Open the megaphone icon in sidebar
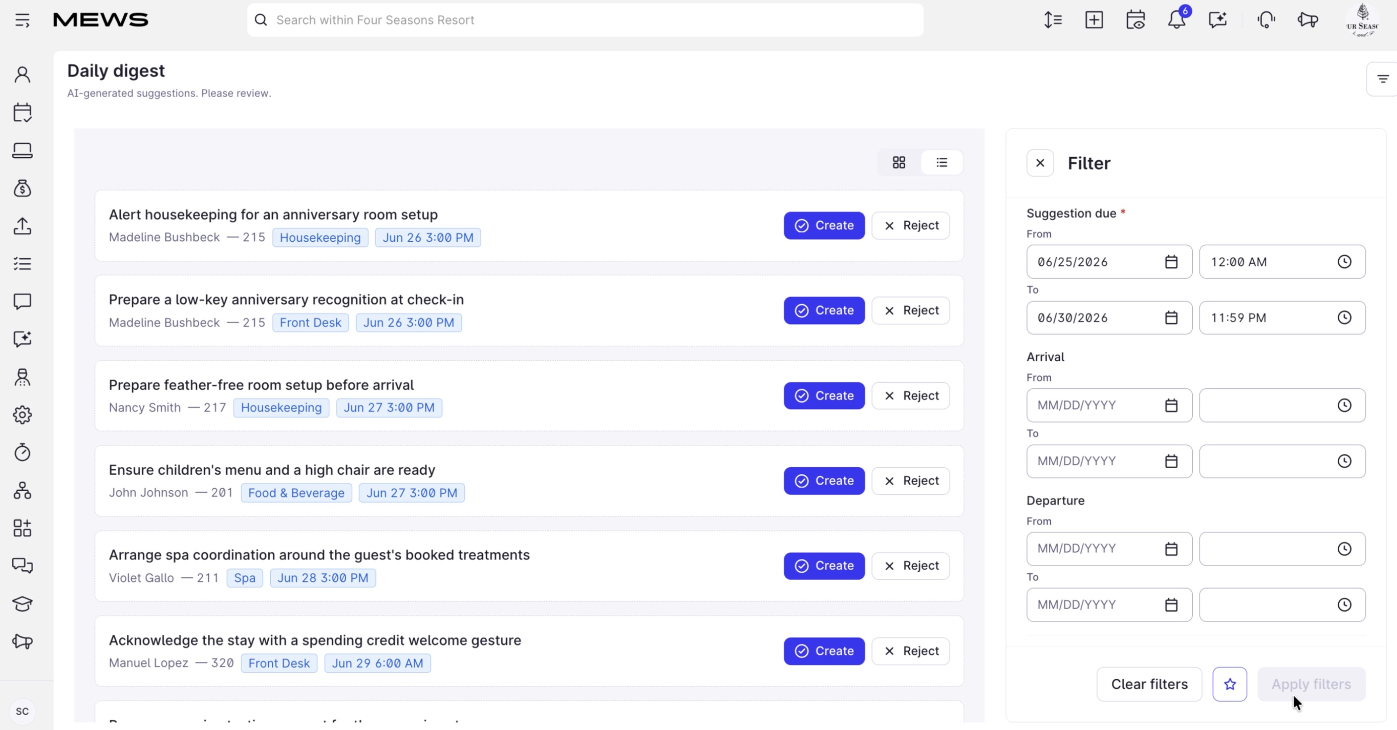Image resolution: width=1397 pixels, height=730 pixels. pyautogui.click(x=22, y=642)
